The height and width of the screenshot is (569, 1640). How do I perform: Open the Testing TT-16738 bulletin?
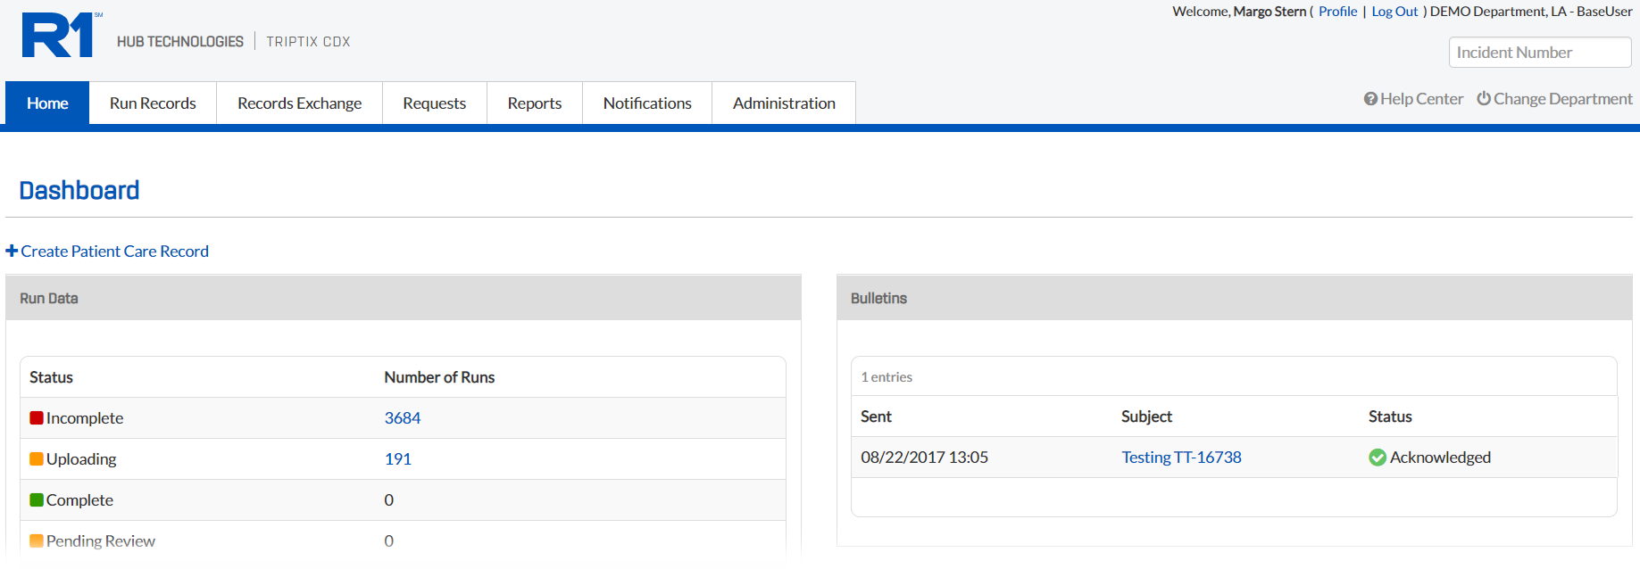(1181, 458)
